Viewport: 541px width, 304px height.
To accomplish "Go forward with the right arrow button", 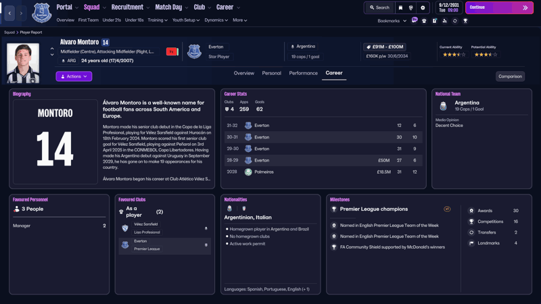I will 21,13.
